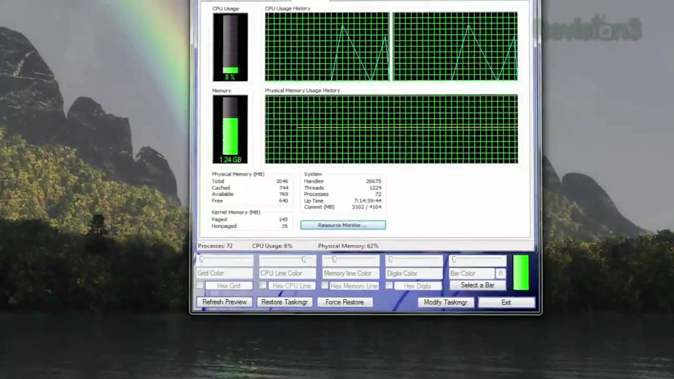The image size is (674, 379).
Task: Click the Memory line Color field
Action: coord(351,273)
